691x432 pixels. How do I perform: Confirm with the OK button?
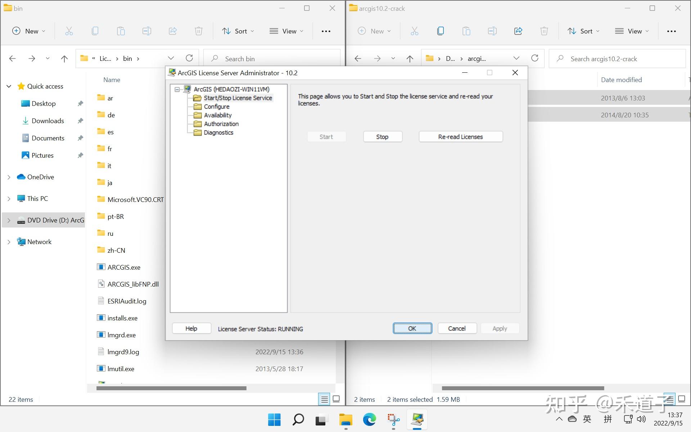(x=412, y=328)
